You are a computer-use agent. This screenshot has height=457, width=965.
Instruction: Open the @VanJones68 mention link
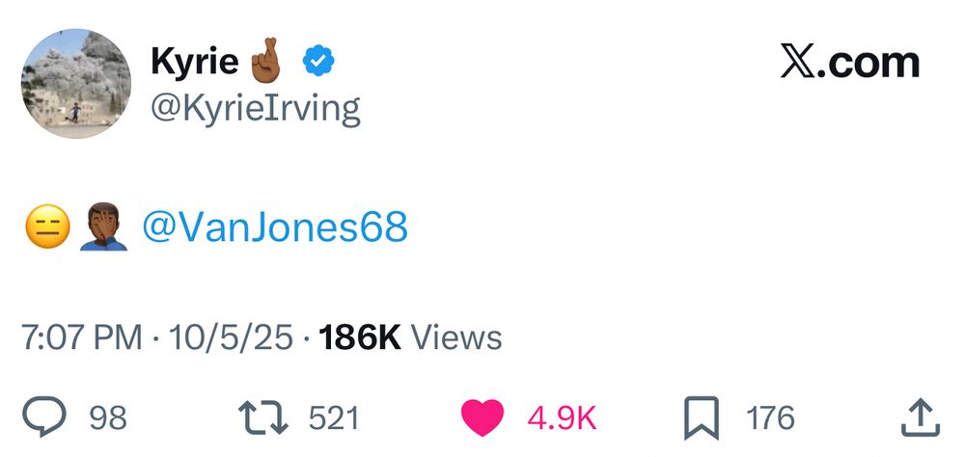pos(275,228)
